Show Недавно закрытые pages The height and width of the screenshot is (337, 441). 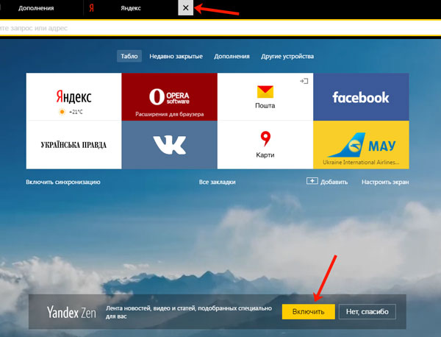pyautogui.click(x=177, y=56)
